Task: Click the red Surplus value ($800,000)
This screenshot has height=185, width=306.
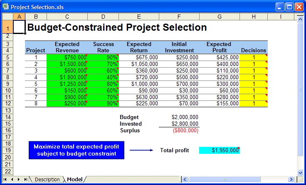Action: [185, 131]
